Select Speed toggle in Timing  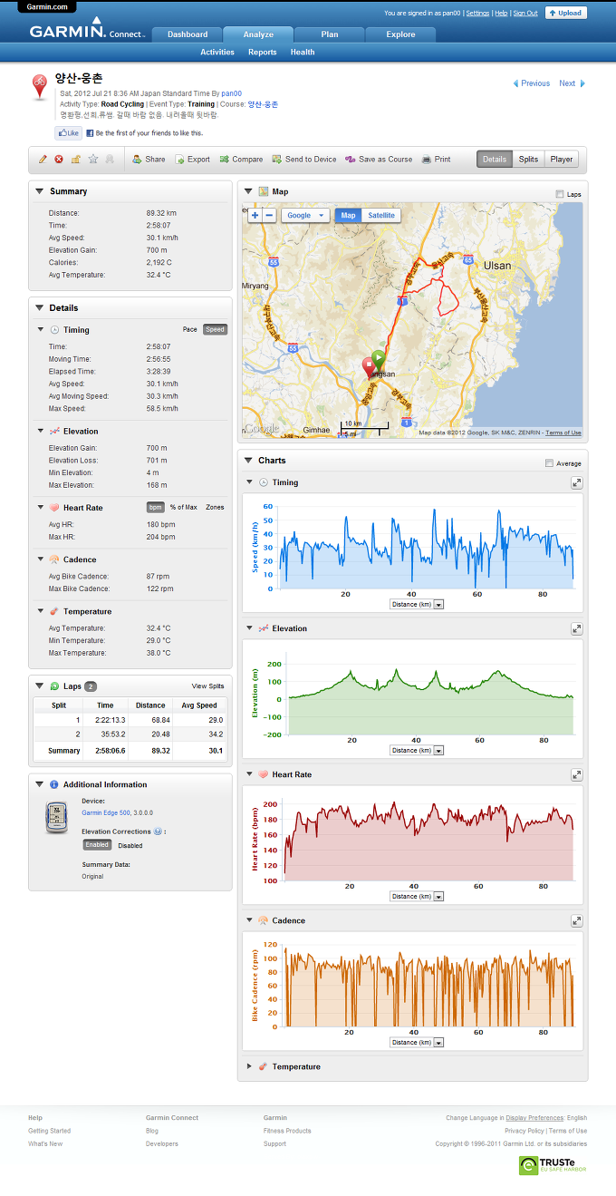[x=215, y=329]
